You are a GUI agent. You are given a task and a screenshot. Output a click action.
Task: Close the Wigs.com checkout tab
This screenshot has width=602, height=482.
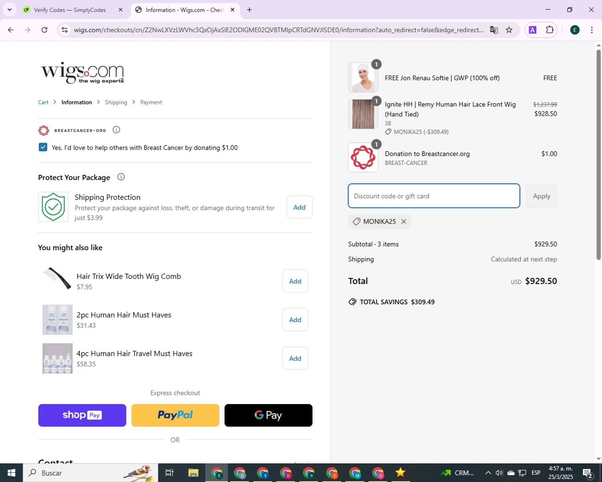232,10
